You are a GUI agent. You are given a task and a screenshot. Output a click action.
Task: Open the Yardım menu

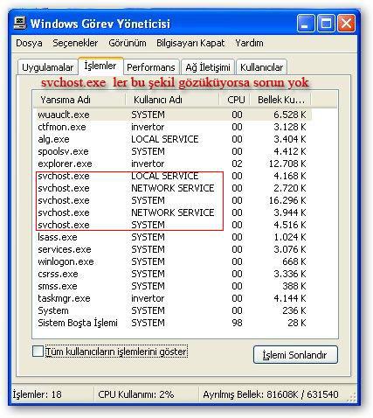pyautogui.click(x=249, y=43)
